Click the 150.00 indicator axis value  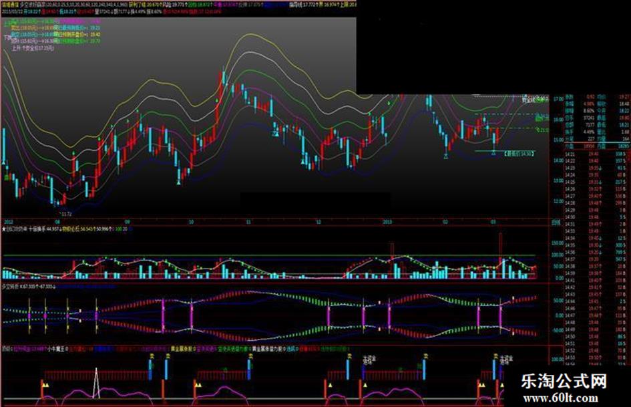coord(557,243)
